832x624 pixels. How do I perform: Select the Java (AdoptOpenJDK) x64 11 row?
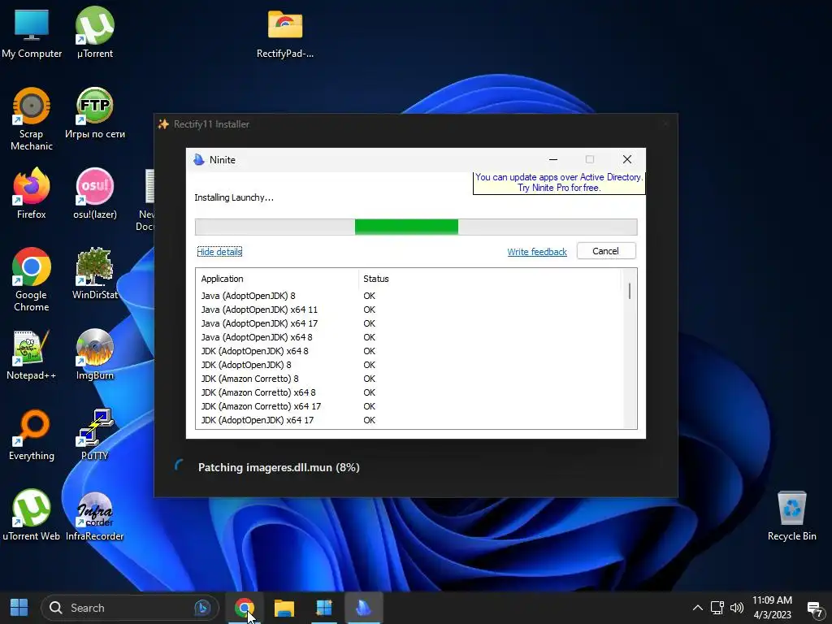tap(409, 310)
